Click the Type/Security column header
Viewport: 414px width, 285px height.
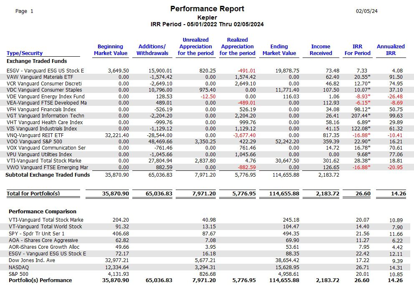click(25, 53)
